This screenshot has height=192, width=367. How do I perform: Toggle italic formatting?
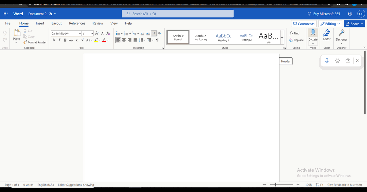59,40
